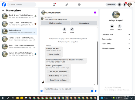This screenshot has height=100, width=135.
Task: Click the chat scrollbar thumb
Action: click(x=97, y=63)
